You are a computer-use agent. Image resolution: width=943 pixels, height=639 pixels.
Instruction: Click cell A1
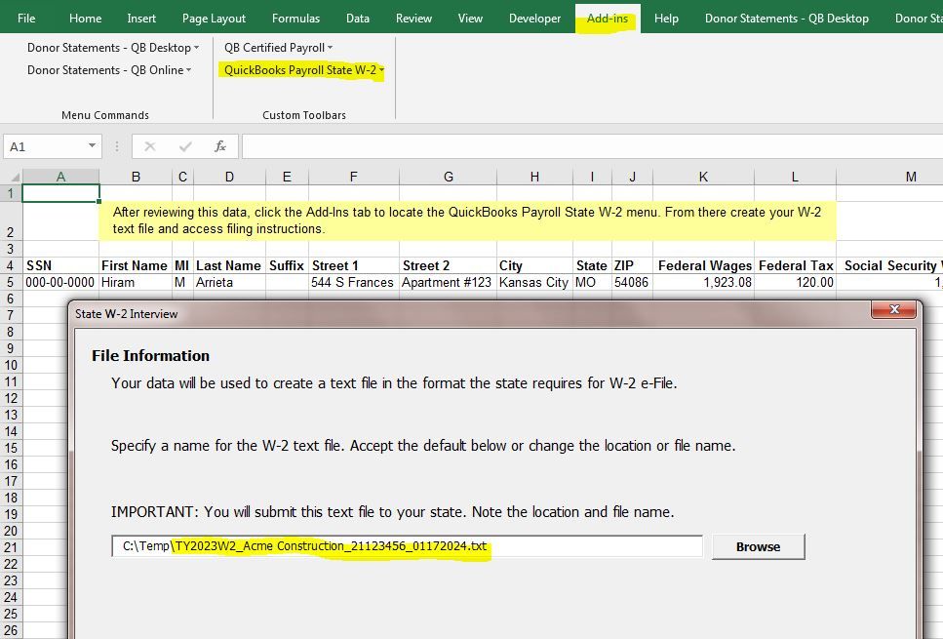tap(60, 193)
